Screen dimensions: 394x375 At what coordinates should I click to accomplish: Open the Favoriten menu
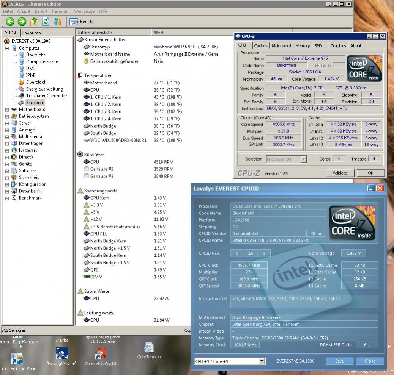[x=61, y=11]
